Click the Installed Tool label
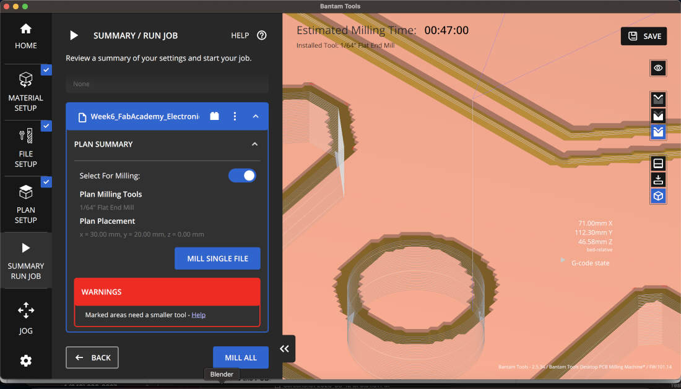Image resolution: width=681 pixels, height=389 pixels. [x=345, y=46]
